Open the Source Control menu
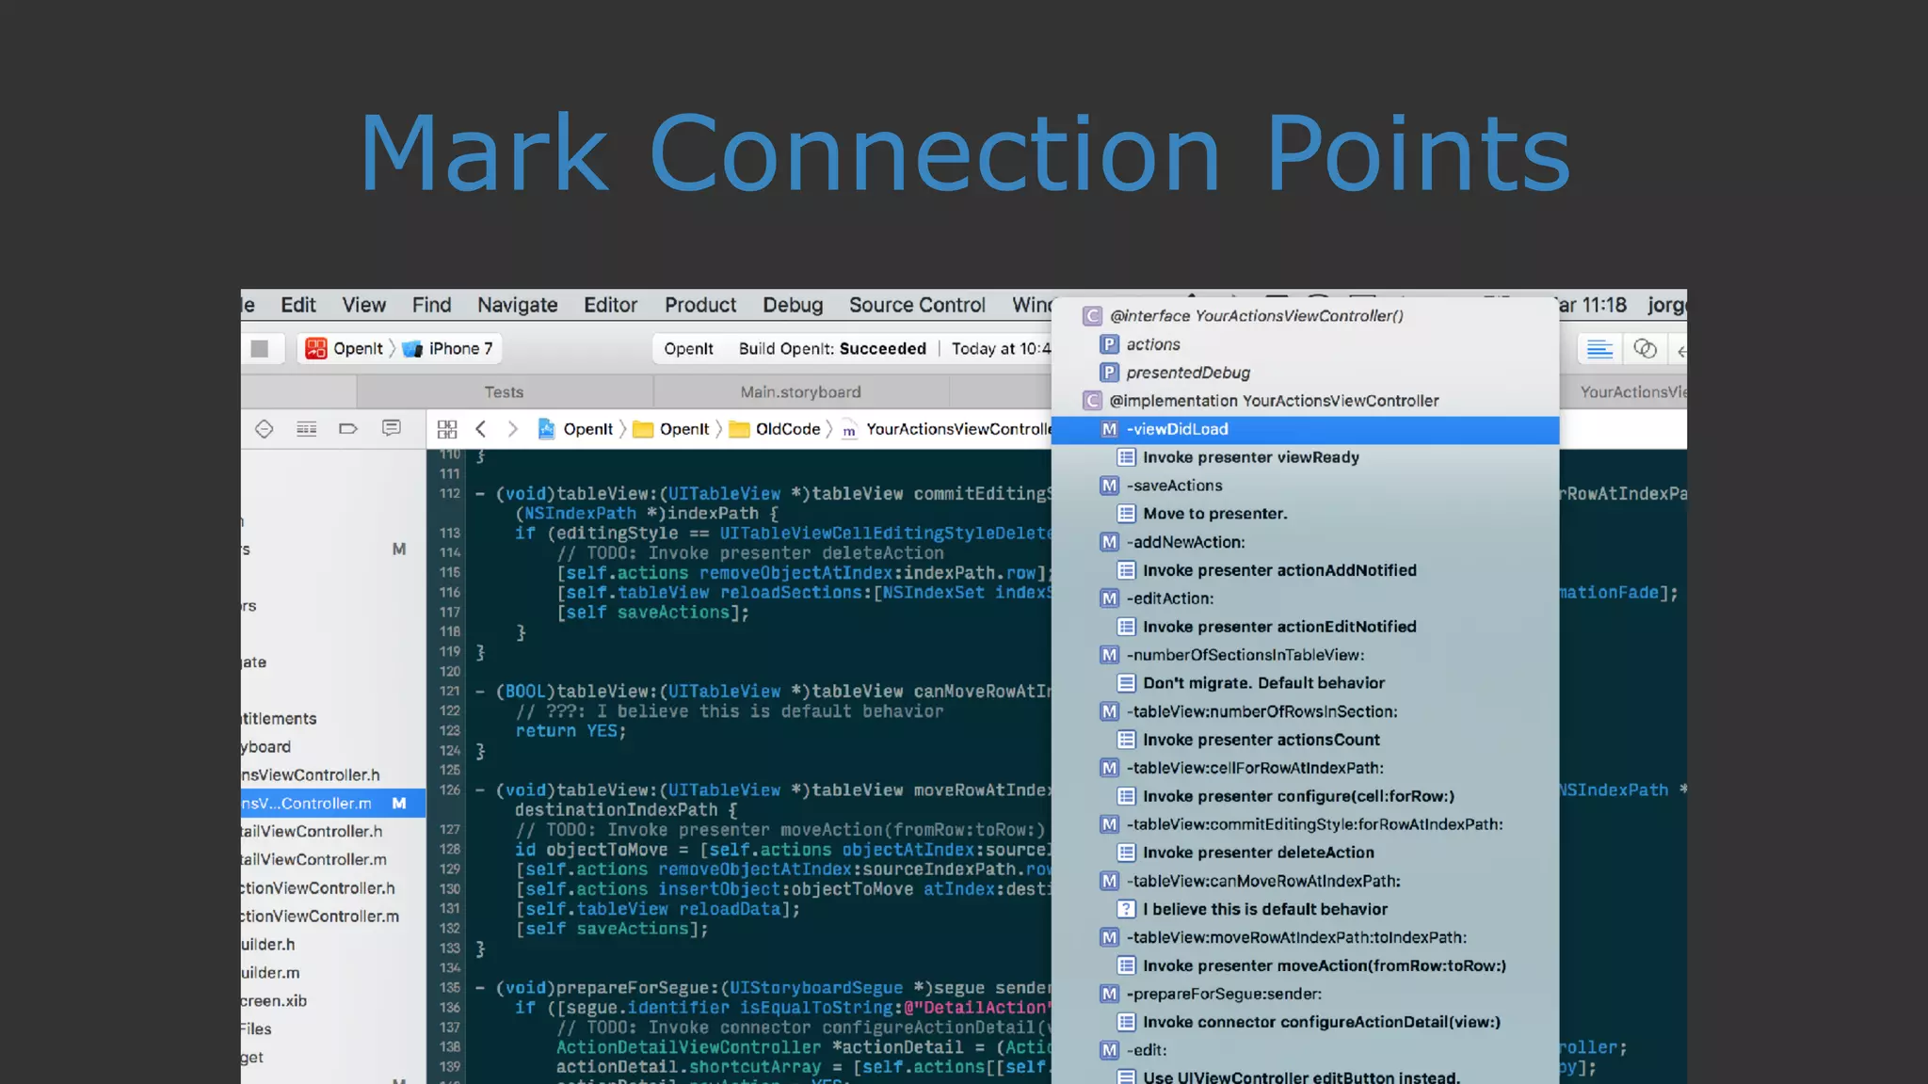Image resolution: width=1928 pixels, height=1084 pixels. tap(917, 305)
